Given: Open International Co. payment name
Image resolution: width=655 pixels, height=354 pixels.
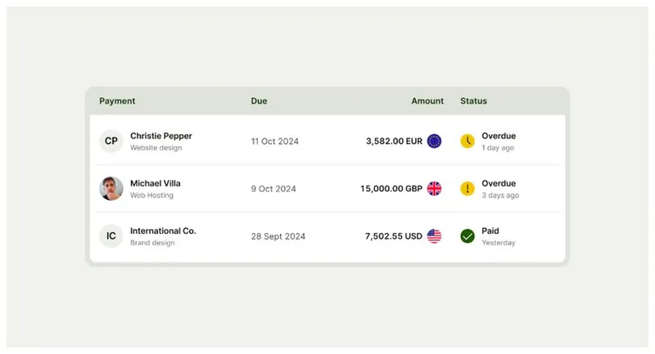Looking at the screenshot, I should point(163,231).
